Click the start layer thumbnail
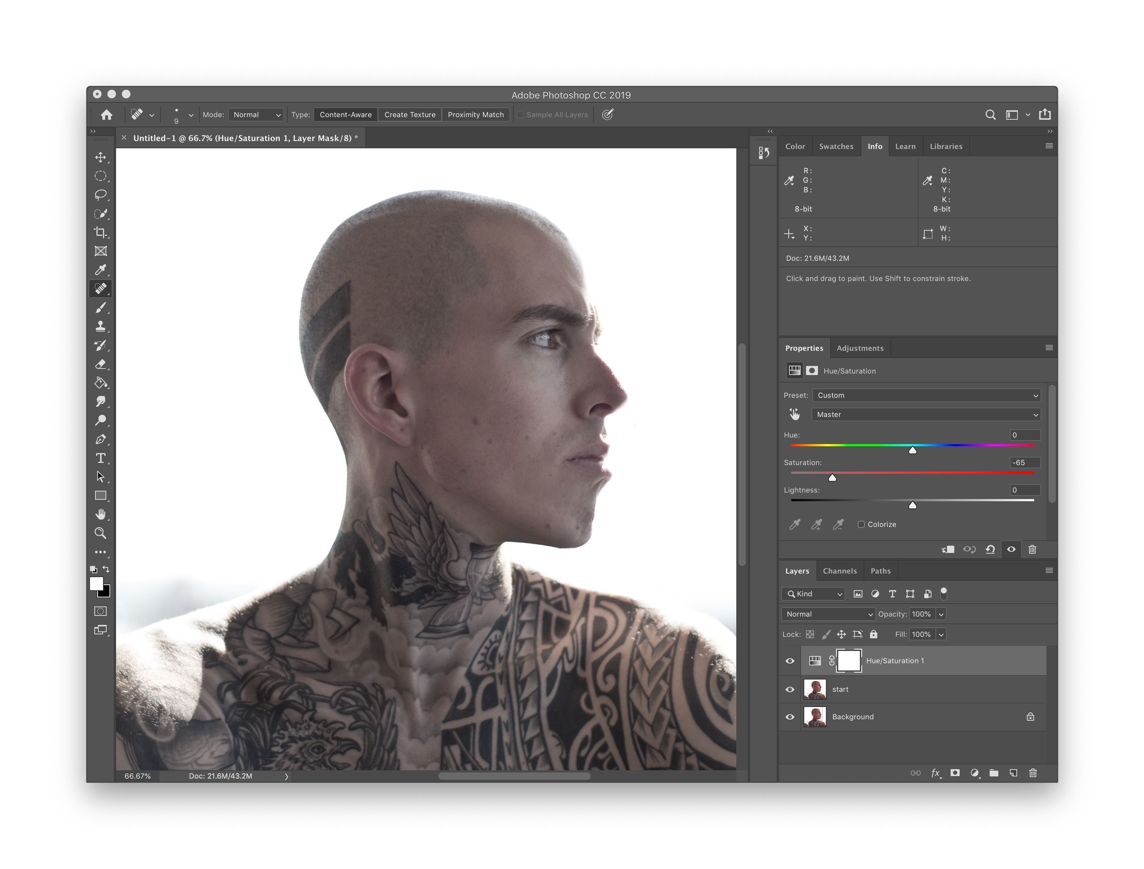Image resolution: width=1144 pixels, height=869 pixels. tap(815, 689)
